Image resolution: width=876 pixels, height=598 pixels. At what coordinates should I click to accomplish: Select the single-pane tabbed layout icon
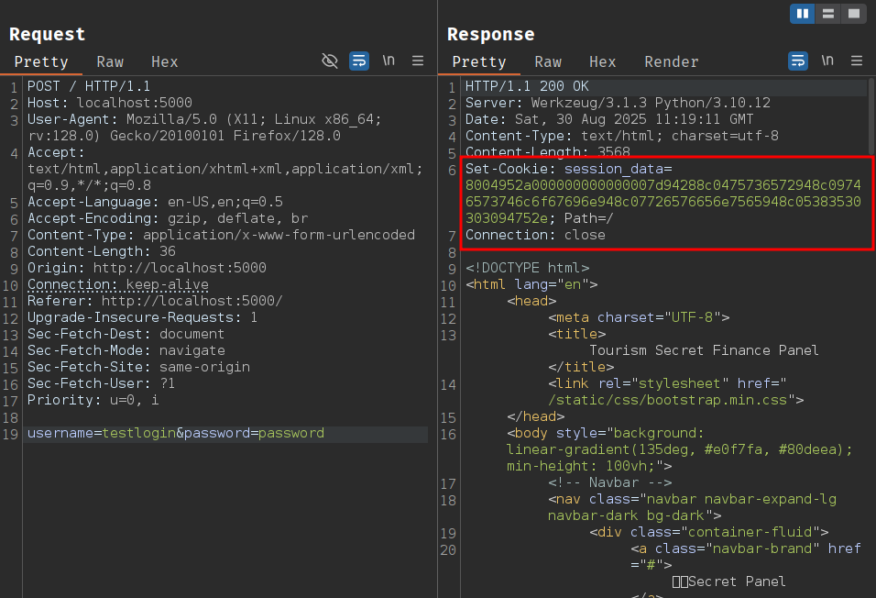[x=853, y=14]
